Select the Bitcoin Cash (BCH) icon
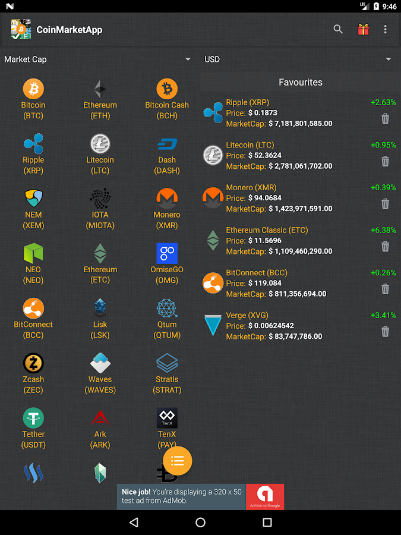Image resolution: width=401 pixels, height=535 pixels. pos(167,89)
